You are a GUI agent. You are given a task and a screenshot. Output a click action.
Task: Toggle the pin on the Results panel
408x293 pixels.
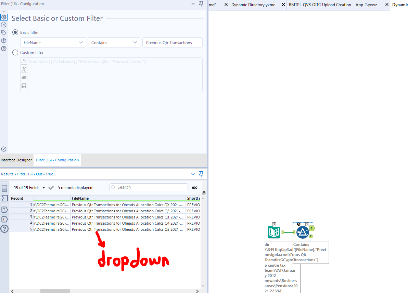201,174
